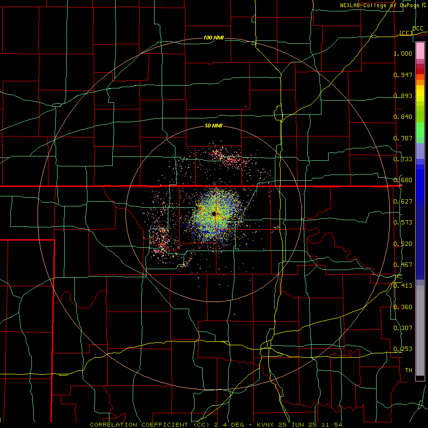Pick the red swatch in the color bar
The height and width of the screenshot is (428, 428).
[420, 71]
